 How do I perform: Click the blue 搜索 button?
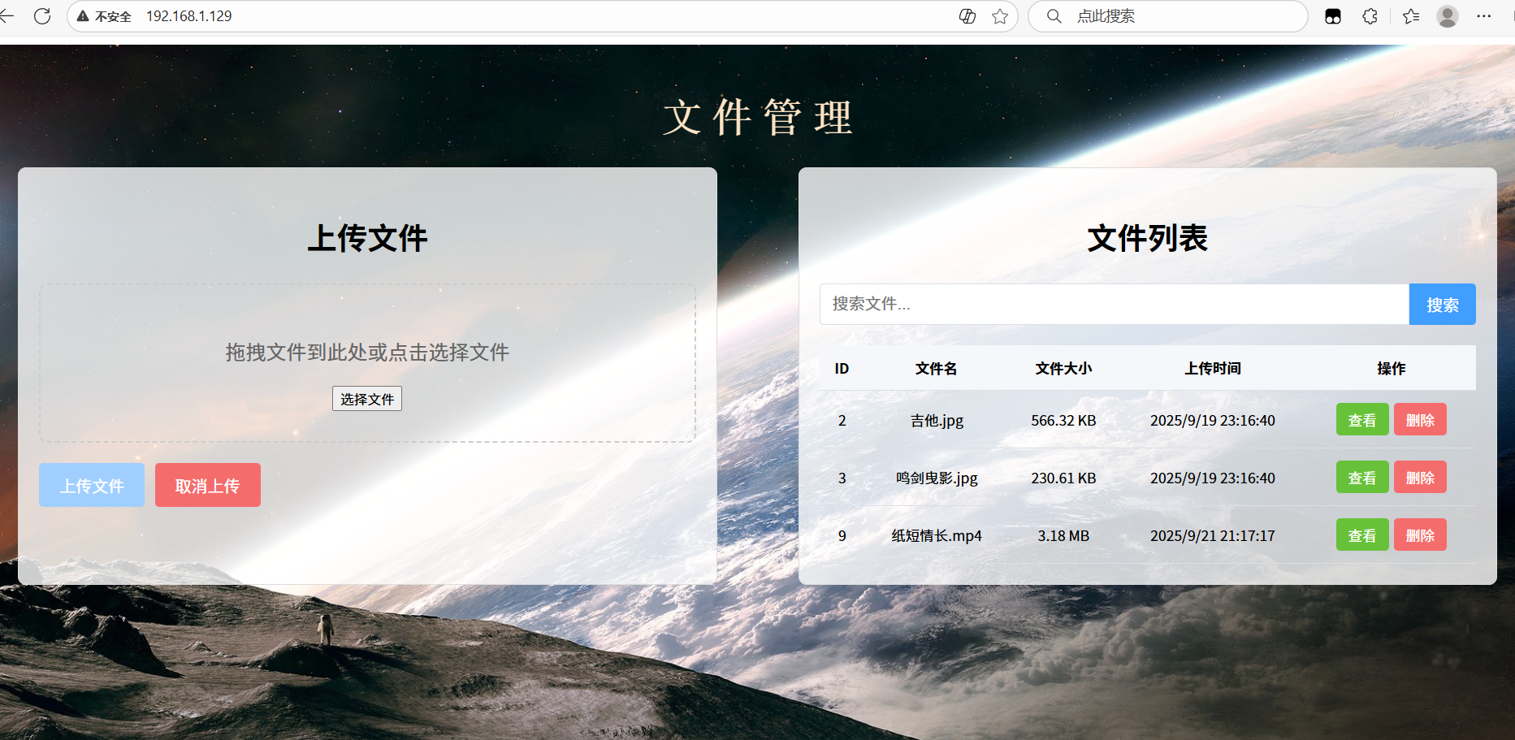coord(1443,304)
